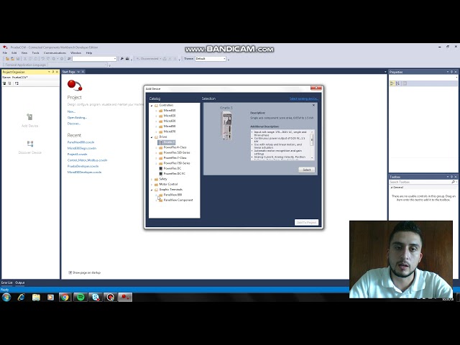Image resolution: width=460 pixels, height=345 pixels.
Task: Click the Select button in Add Device dialog
Action: (x=307, y=170)
